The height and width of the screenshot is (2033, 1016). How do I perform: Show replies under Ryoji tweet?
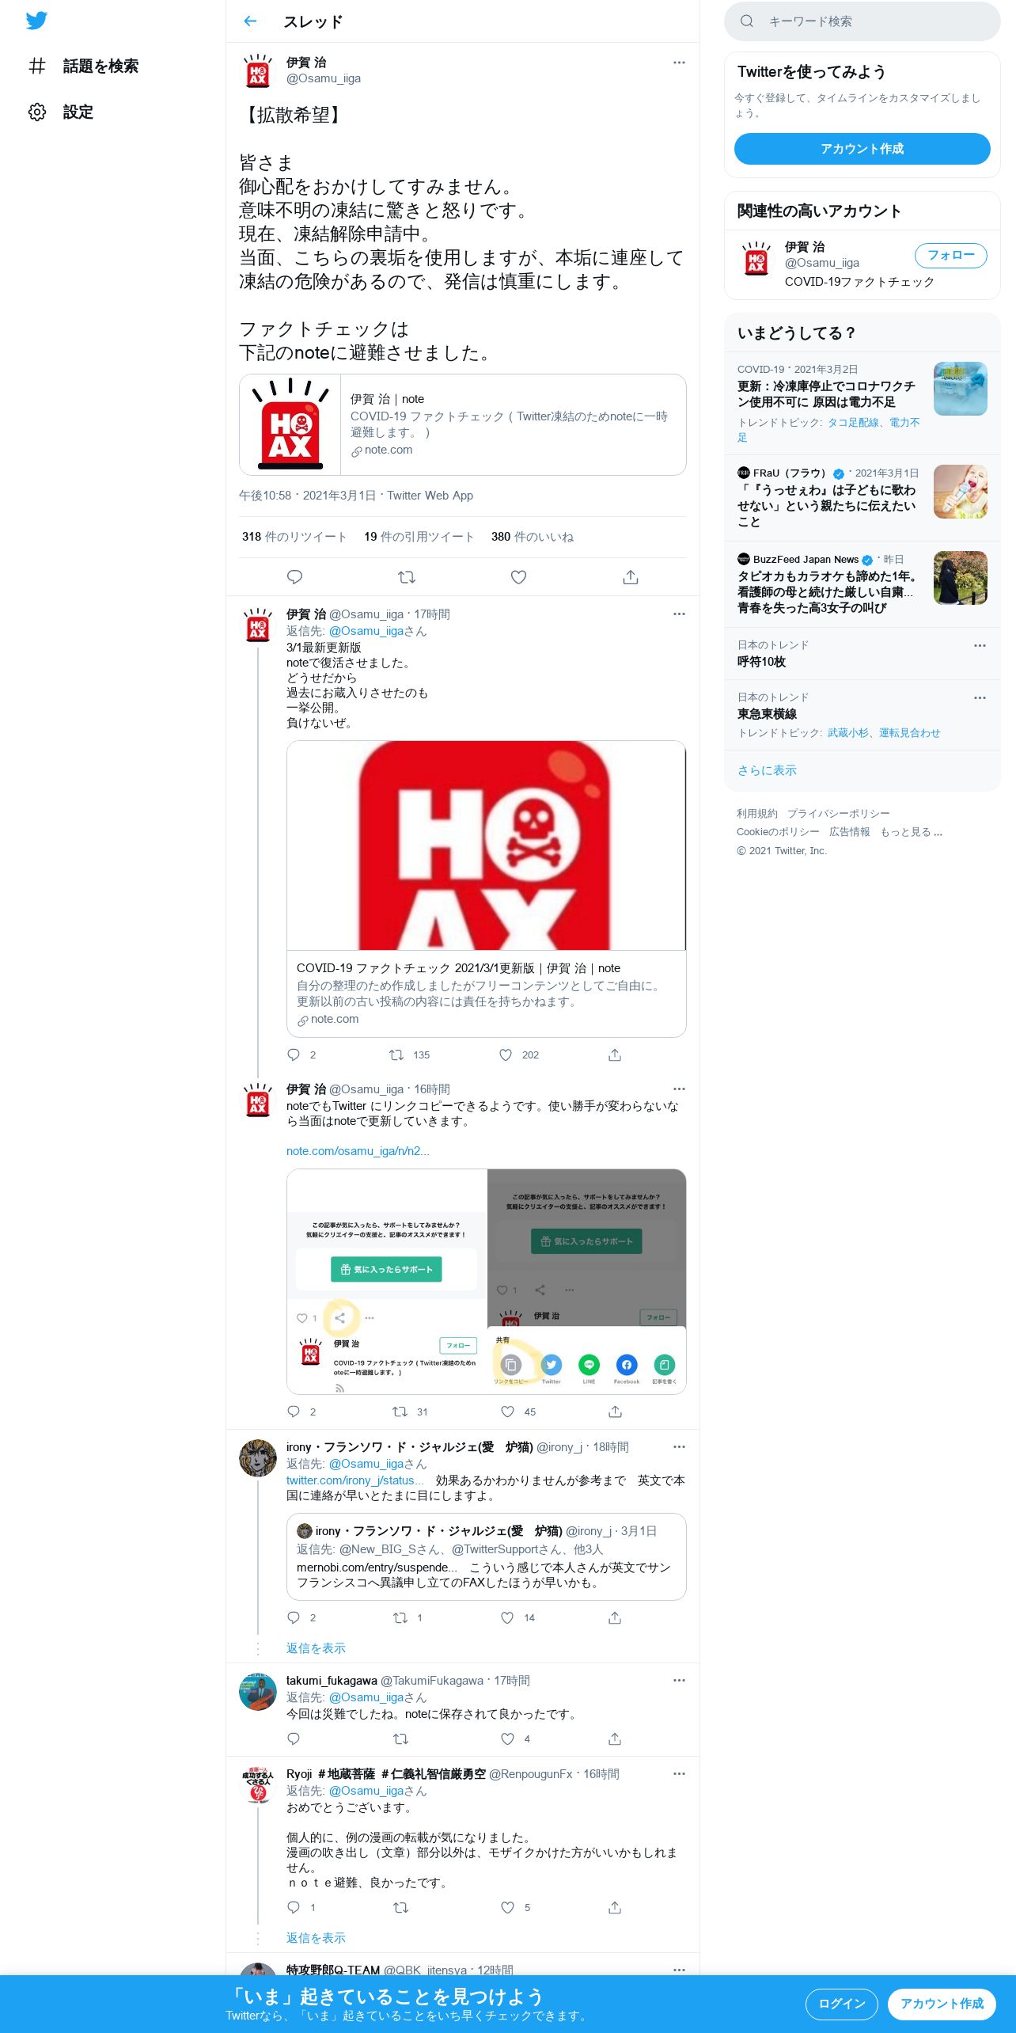[x=316, y=1938]
